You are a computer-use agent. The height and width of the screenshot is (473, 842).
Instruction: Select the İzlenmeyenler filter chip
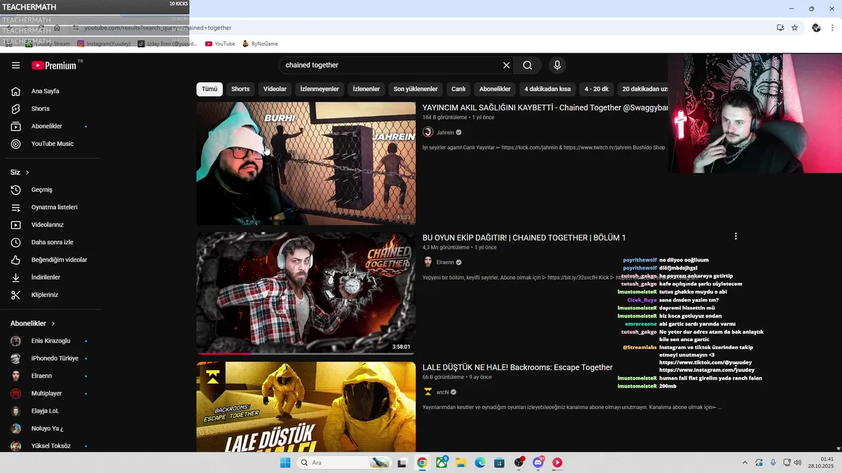pyautogui.click(x=320, y=89)
